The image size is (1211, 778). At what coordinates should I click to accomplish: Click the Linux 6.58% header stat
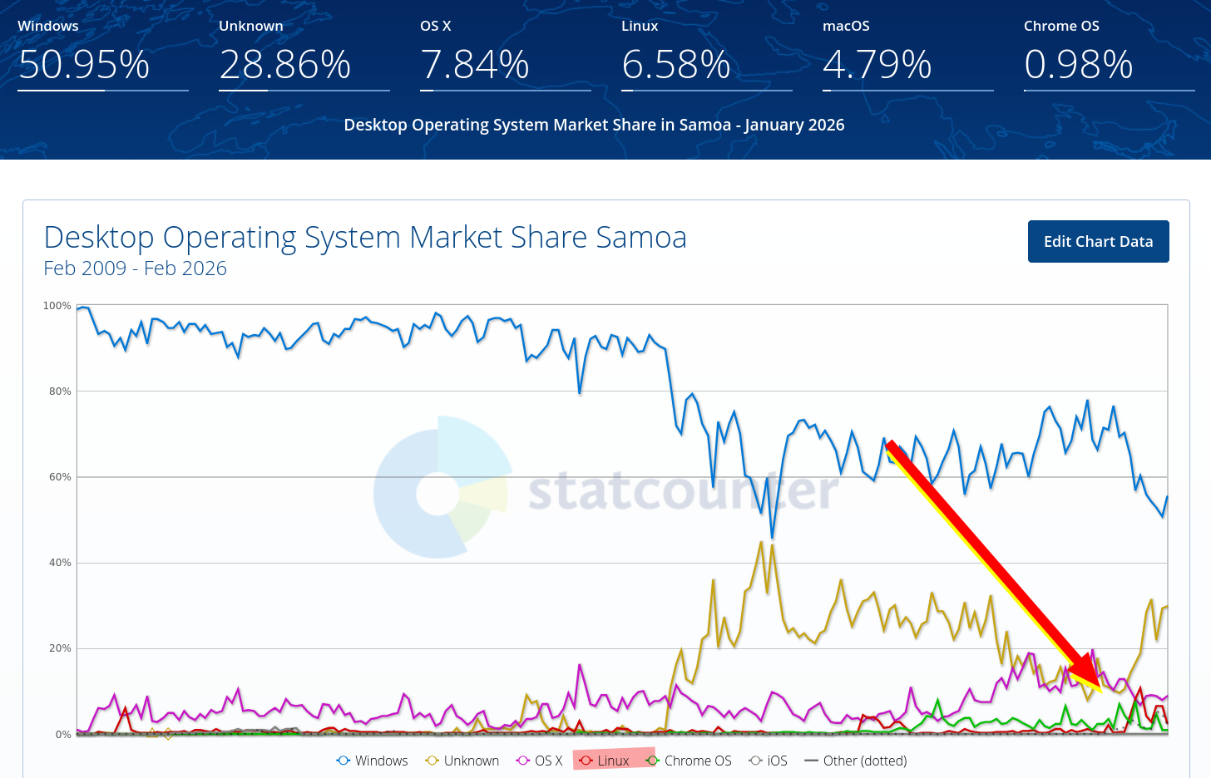(x=675, y=64)
